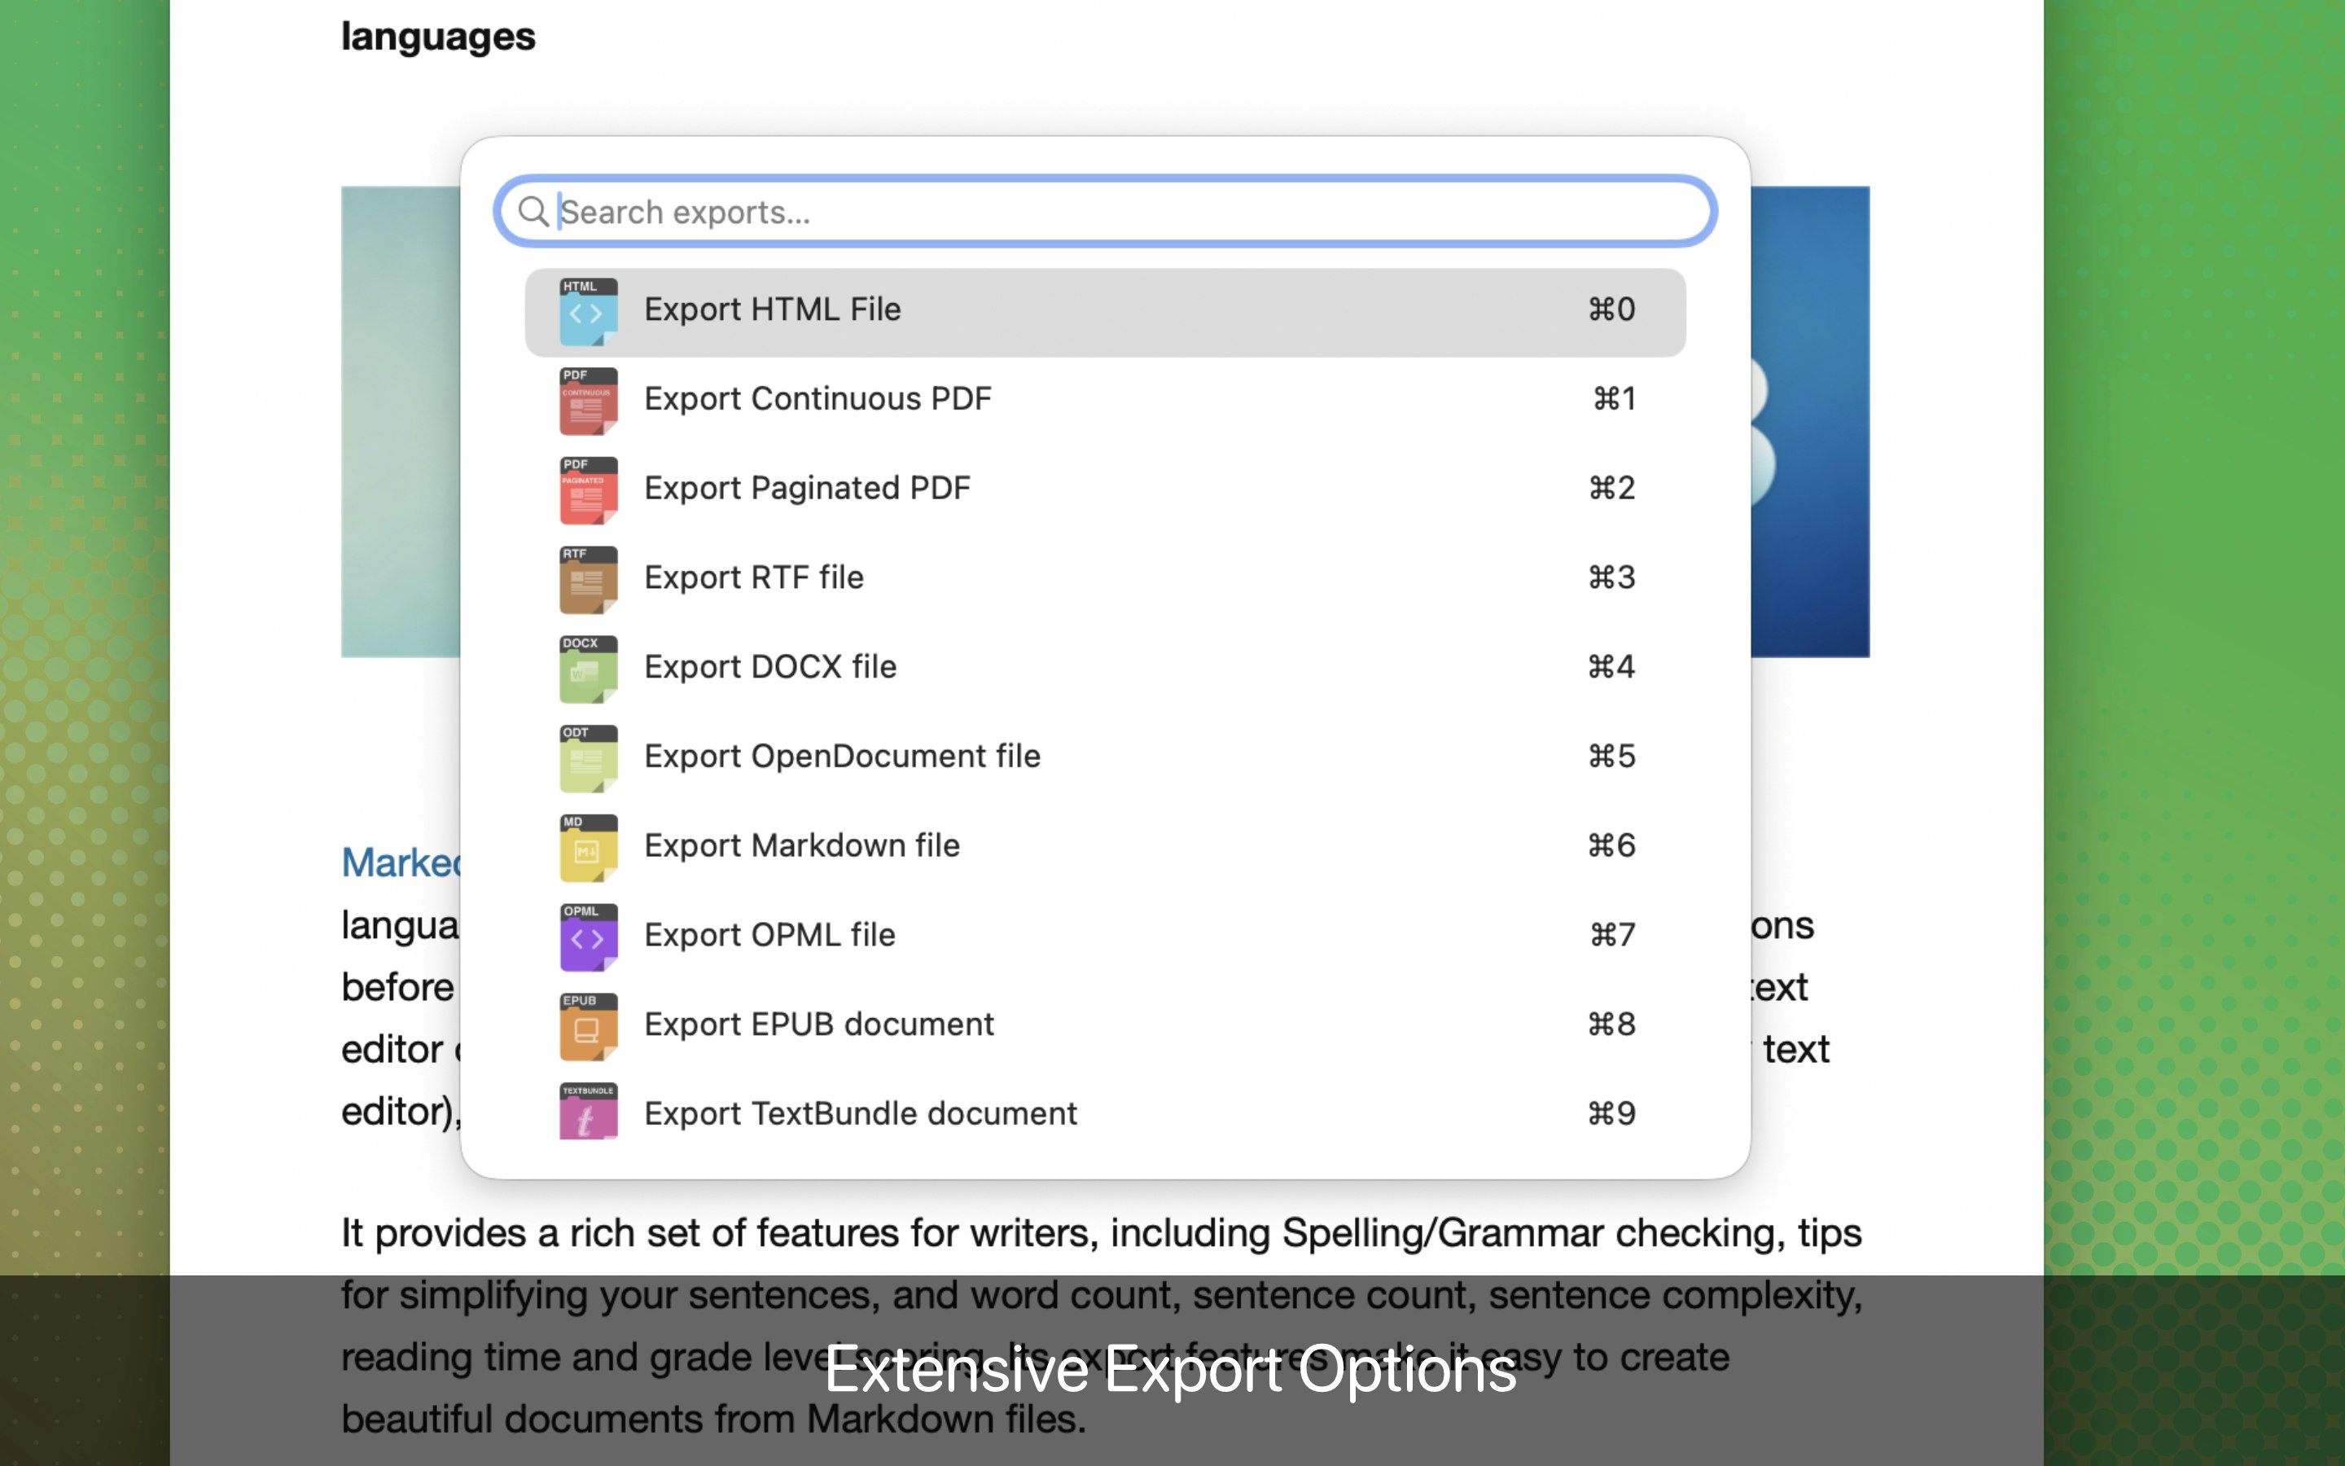Click the ⌘0 shortcut label

pyautogui.click(x=1611, y=309)
